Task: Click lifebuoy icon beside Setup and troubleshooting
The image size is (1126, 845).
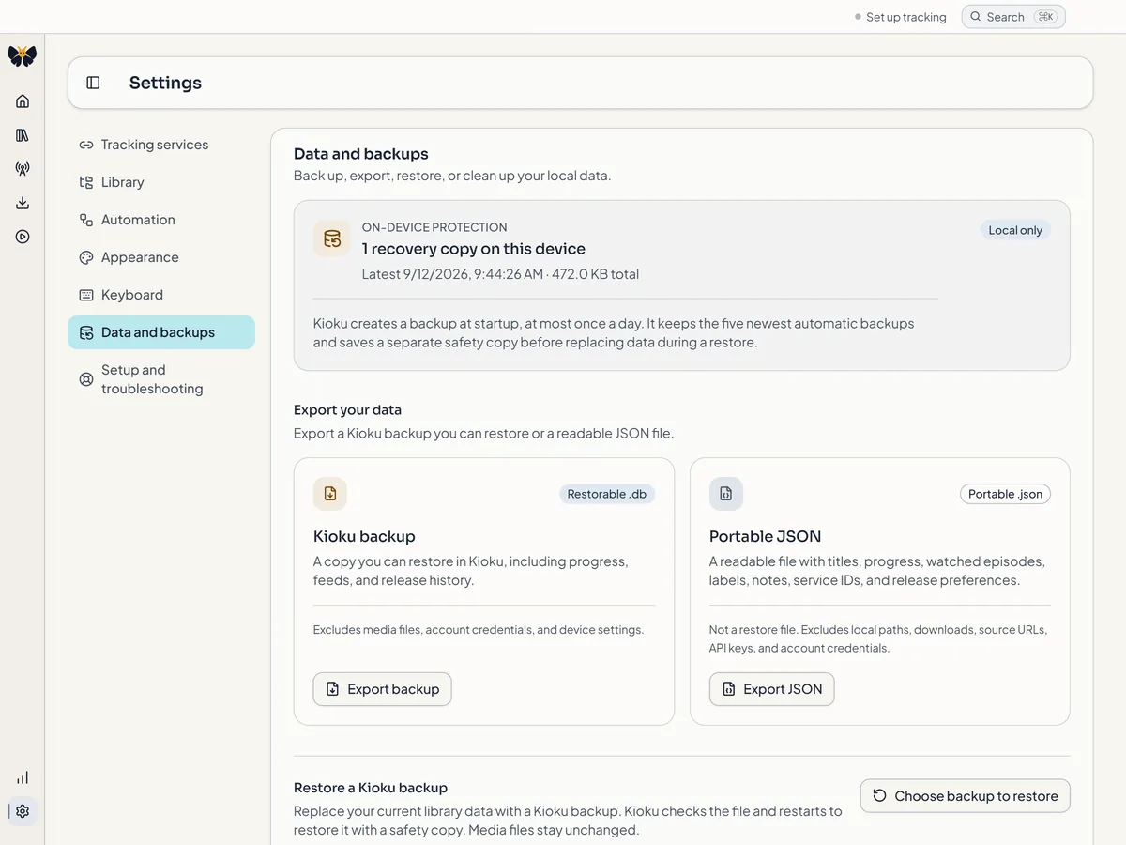Action: [x=86, y=379]
